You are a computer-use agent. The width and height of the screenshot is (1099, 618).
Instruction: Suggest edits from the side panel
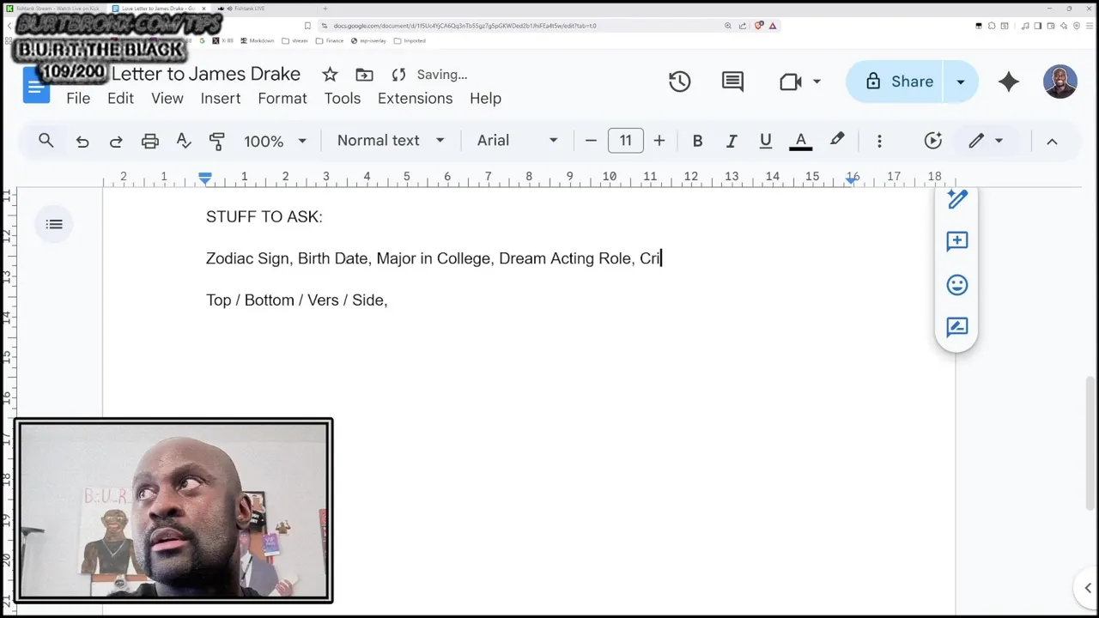pos(956,327)
